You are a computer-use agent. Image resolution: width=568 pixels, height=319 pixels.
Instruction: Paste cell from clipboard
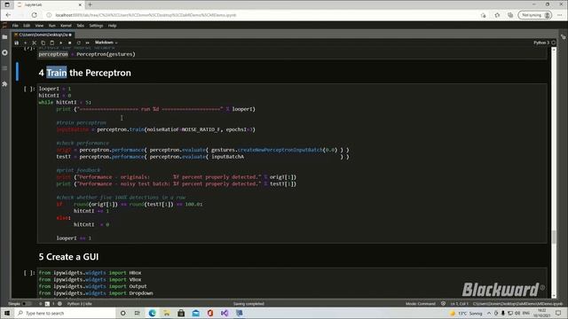point(51,43)
